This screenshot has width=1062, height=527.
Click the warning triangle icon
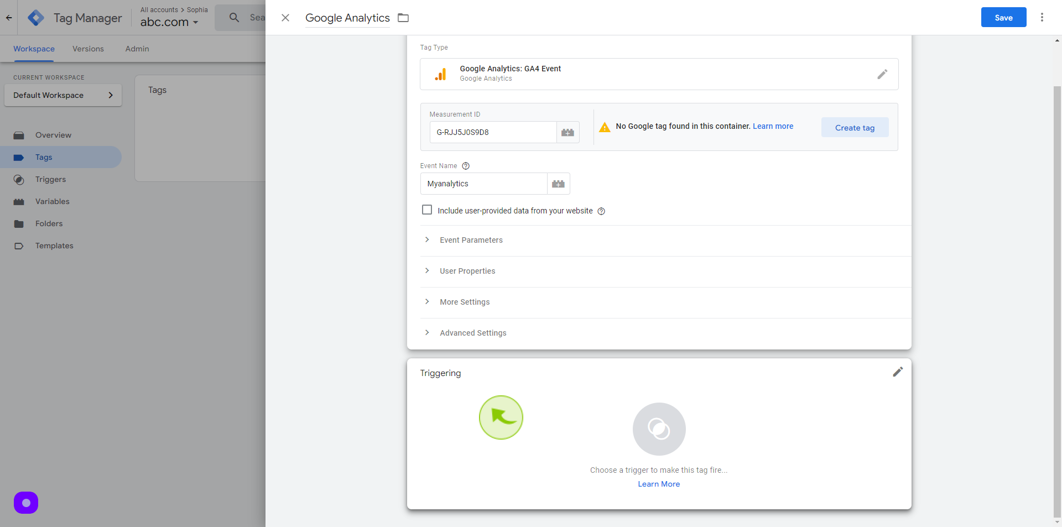point(605,127)
